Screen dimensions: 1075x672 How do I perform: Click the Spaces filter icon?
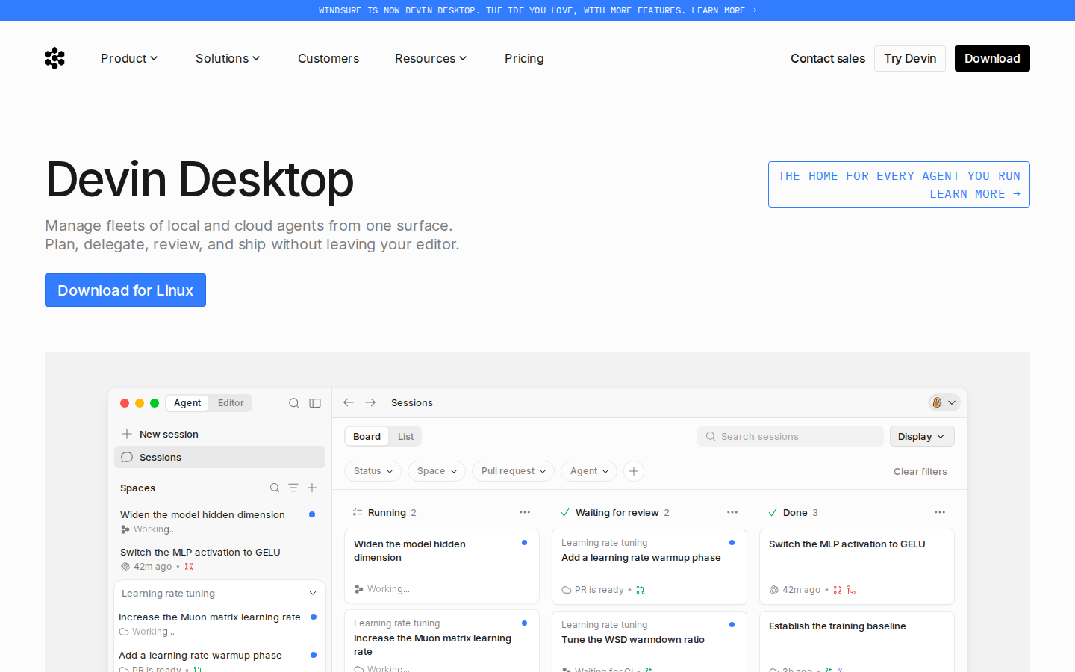click(x=293, y=488)
